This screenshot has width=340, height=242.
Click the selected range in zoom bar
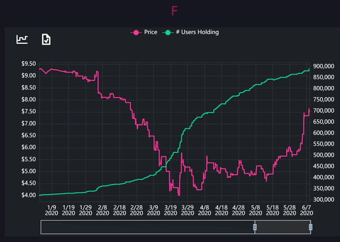[x=283, y=227]
